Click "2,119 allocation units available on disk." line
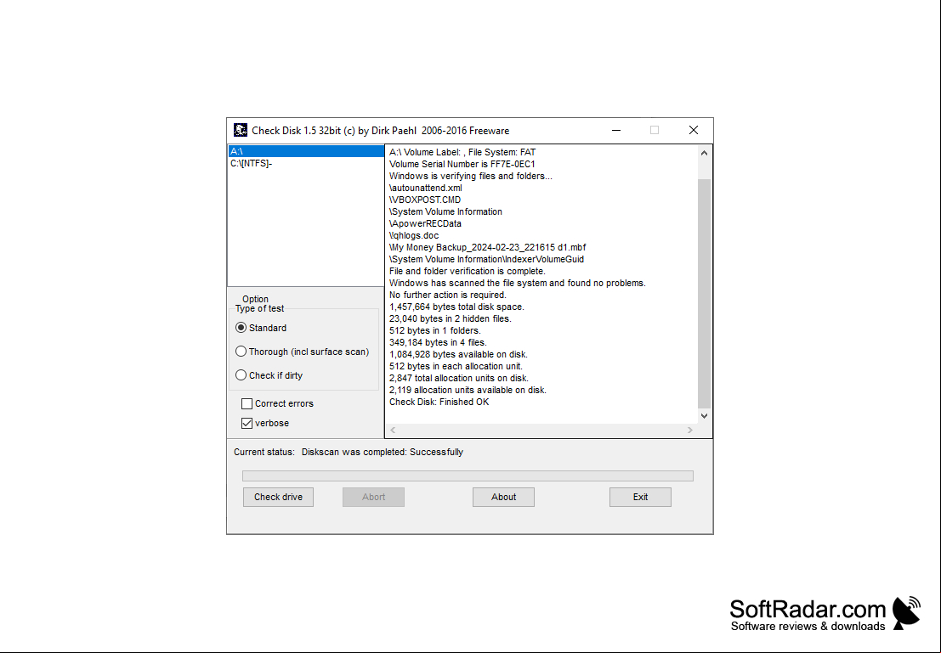Image resolution: width=941 pixels, height=653 pixels. [468, 391]
